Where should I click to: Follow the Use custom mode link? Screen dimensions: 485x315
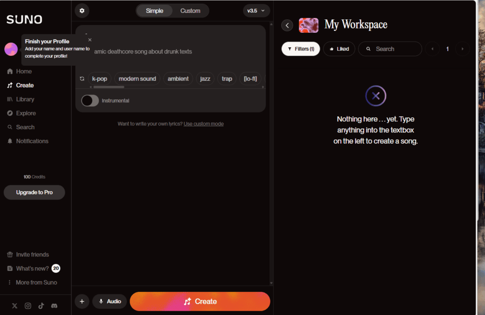click(204, 124)
